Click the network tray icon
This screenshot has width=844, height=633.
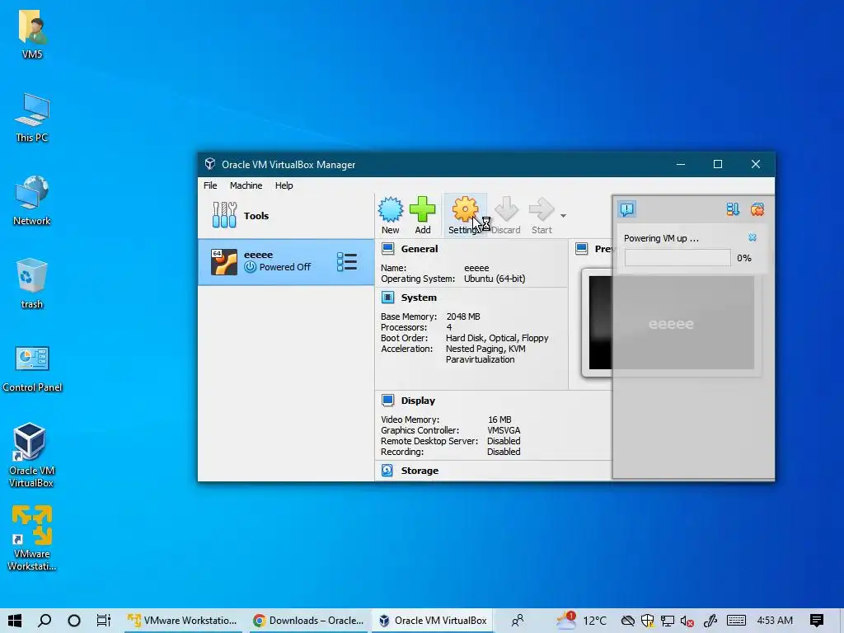[668, 621]
